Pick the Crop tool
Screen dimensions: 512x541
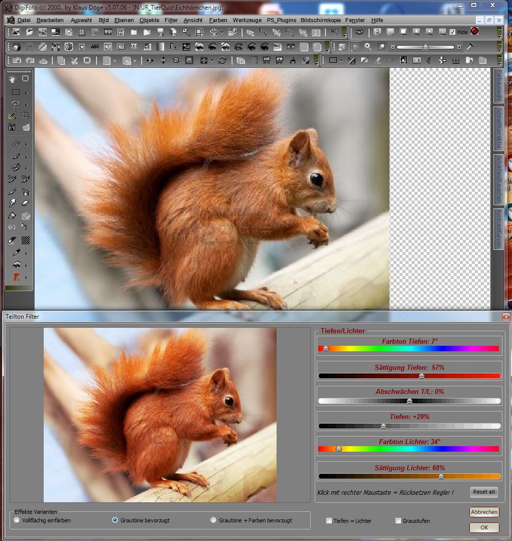tap(26, 115)
